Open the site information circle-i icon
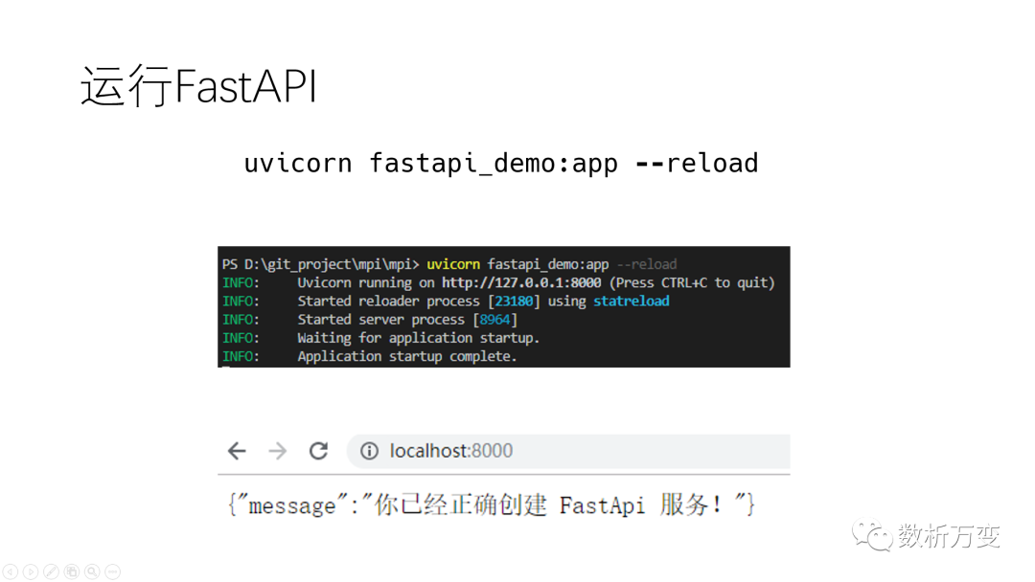The image size is (1035, 582). click(369, 451)
